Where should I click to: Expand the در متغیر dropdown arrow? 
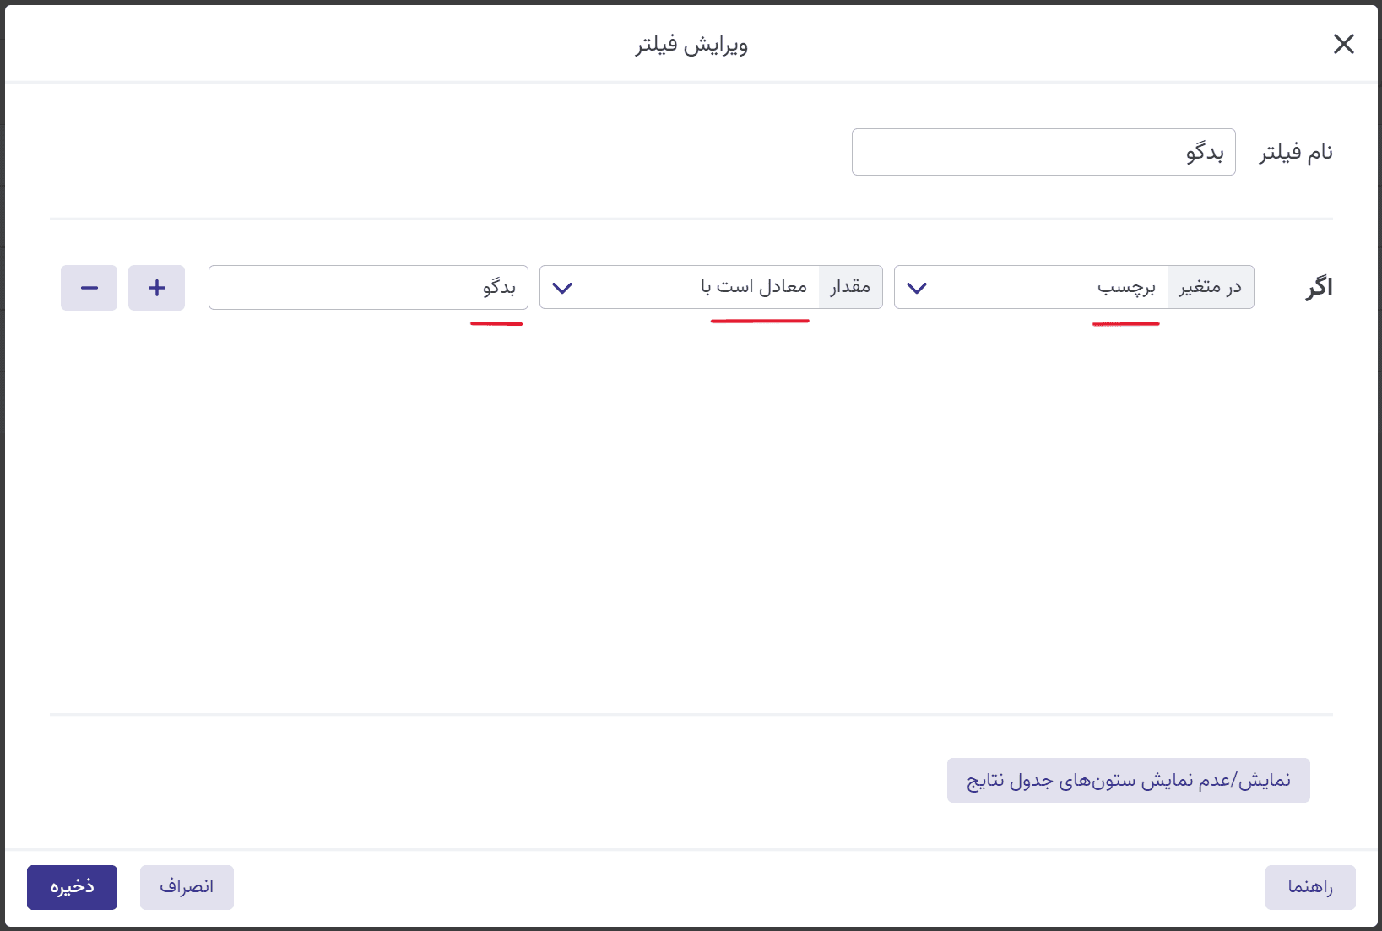(x=917, y=288)
